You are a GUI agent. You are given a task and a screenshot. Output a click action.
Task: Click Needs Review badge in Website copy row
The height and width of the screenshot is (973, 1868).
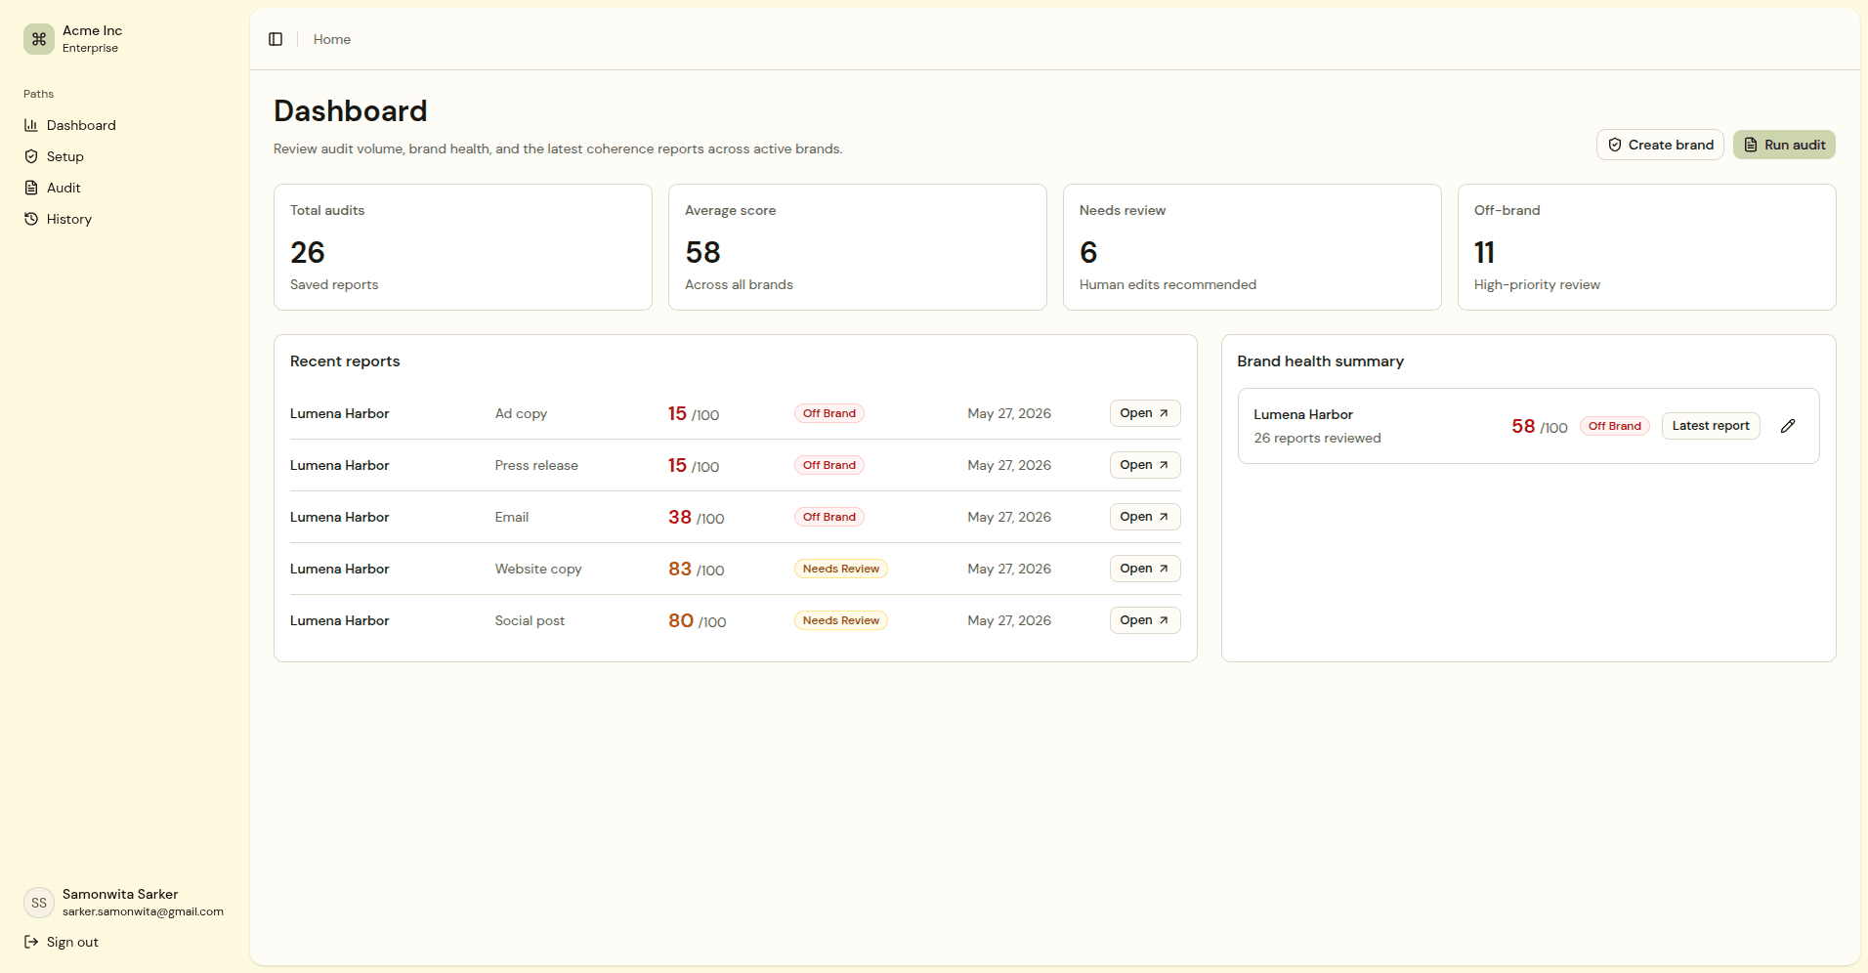coord(841,569)
